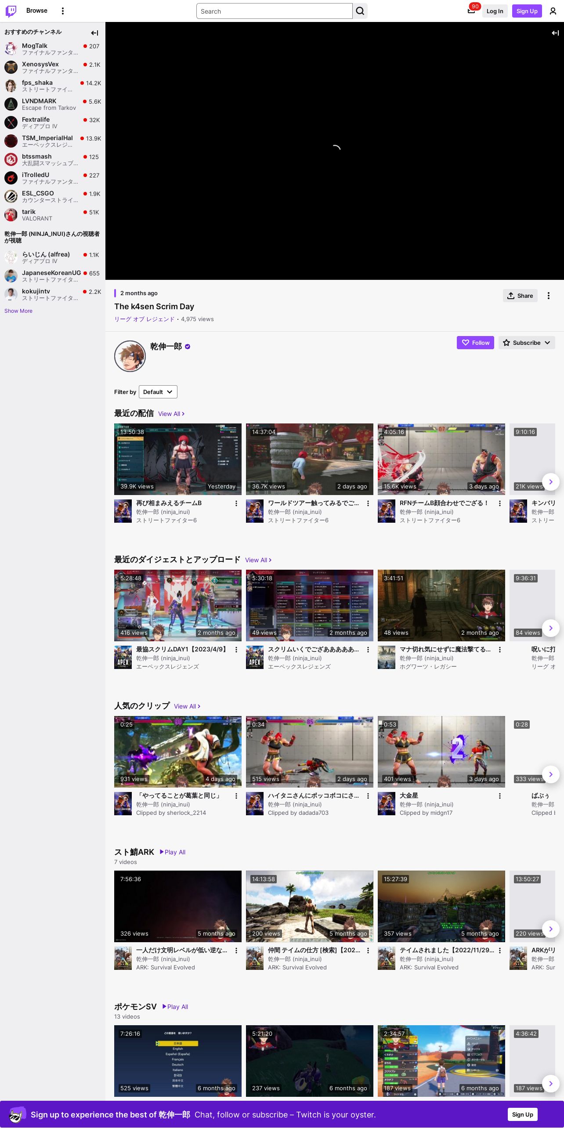The image size is (564, 1128).
Task: Show next videos in ダイジェストとアップロード row
Action: point(551,628)
